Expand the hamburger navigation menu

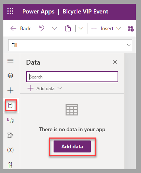click(x=10, y=61)
